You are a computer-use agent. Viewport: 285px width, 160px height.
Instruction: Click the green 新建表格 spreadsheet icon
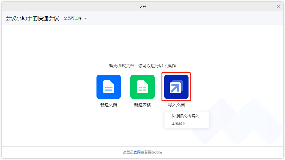142,87
